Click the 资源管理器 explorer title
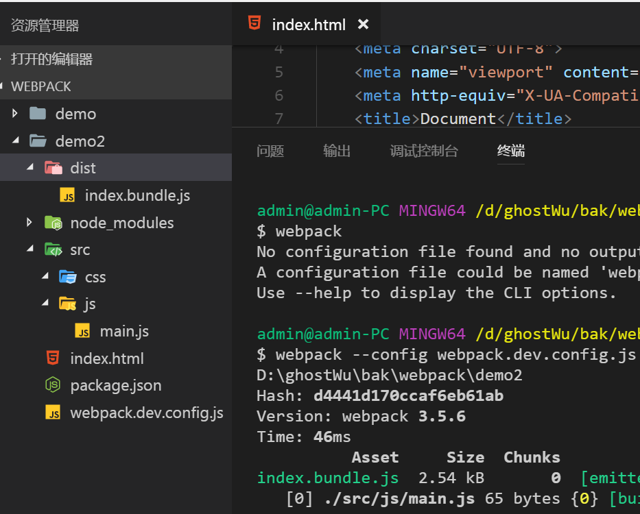This screenshot has height=514, width=640. point(45,25)
